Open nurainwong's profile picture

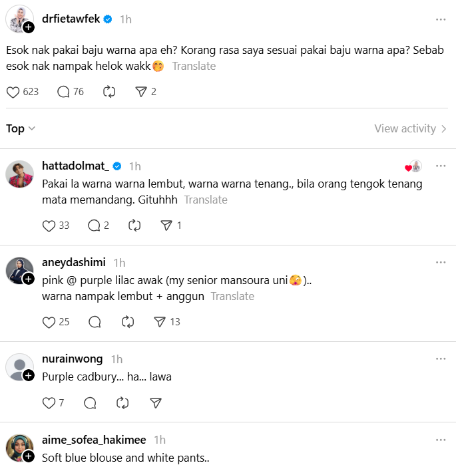pos(19,367)
